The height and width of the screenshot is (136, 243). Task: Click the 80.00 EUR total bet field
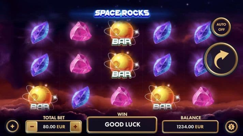[54, 126]
